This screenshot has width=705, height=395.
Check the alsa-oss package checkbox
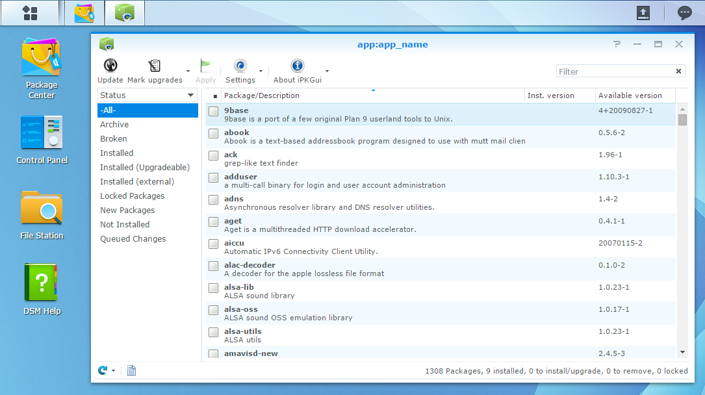click(214, 310)
